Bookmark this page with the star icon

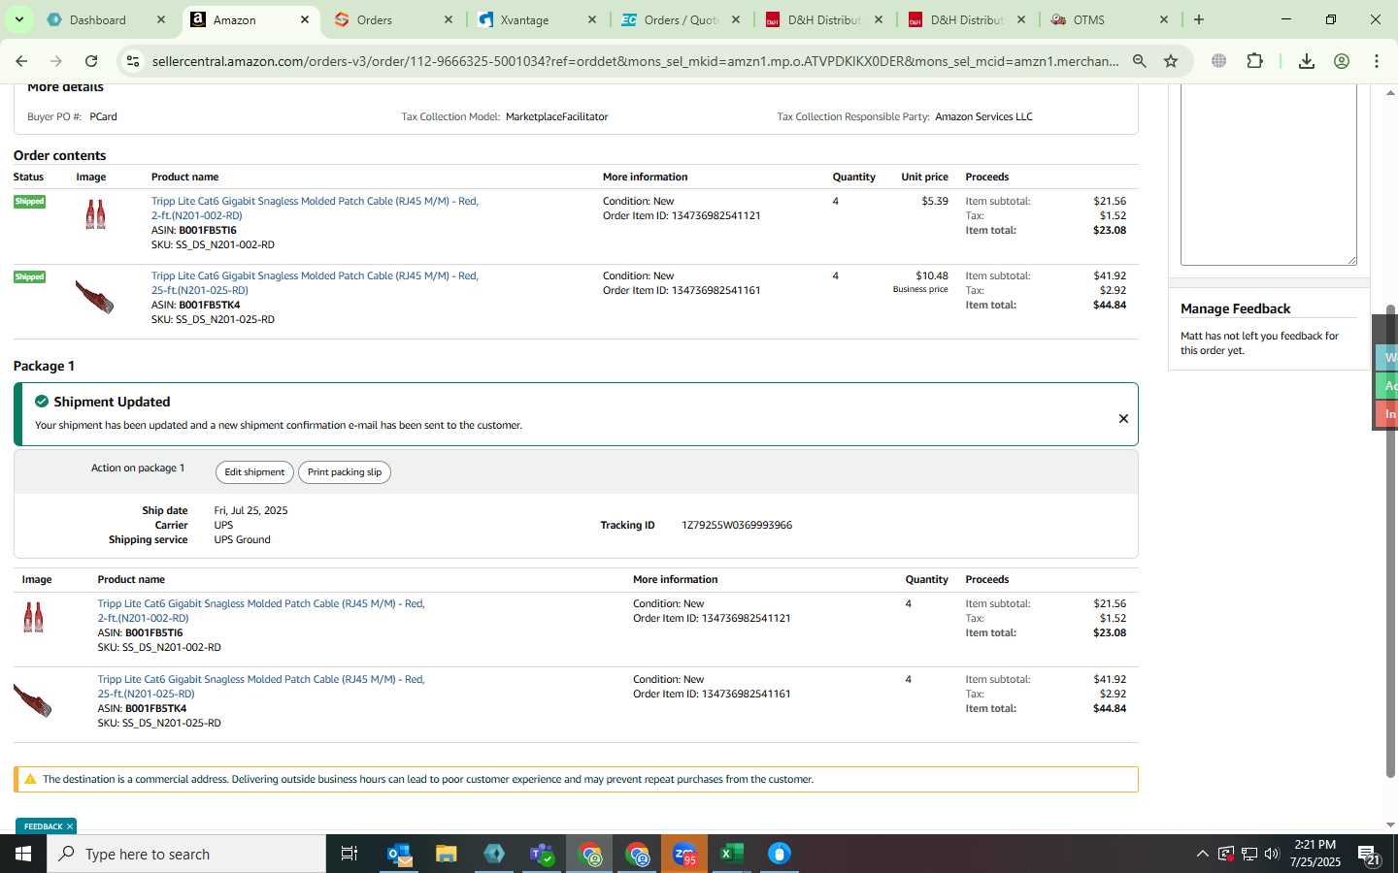pos(1171,61)
